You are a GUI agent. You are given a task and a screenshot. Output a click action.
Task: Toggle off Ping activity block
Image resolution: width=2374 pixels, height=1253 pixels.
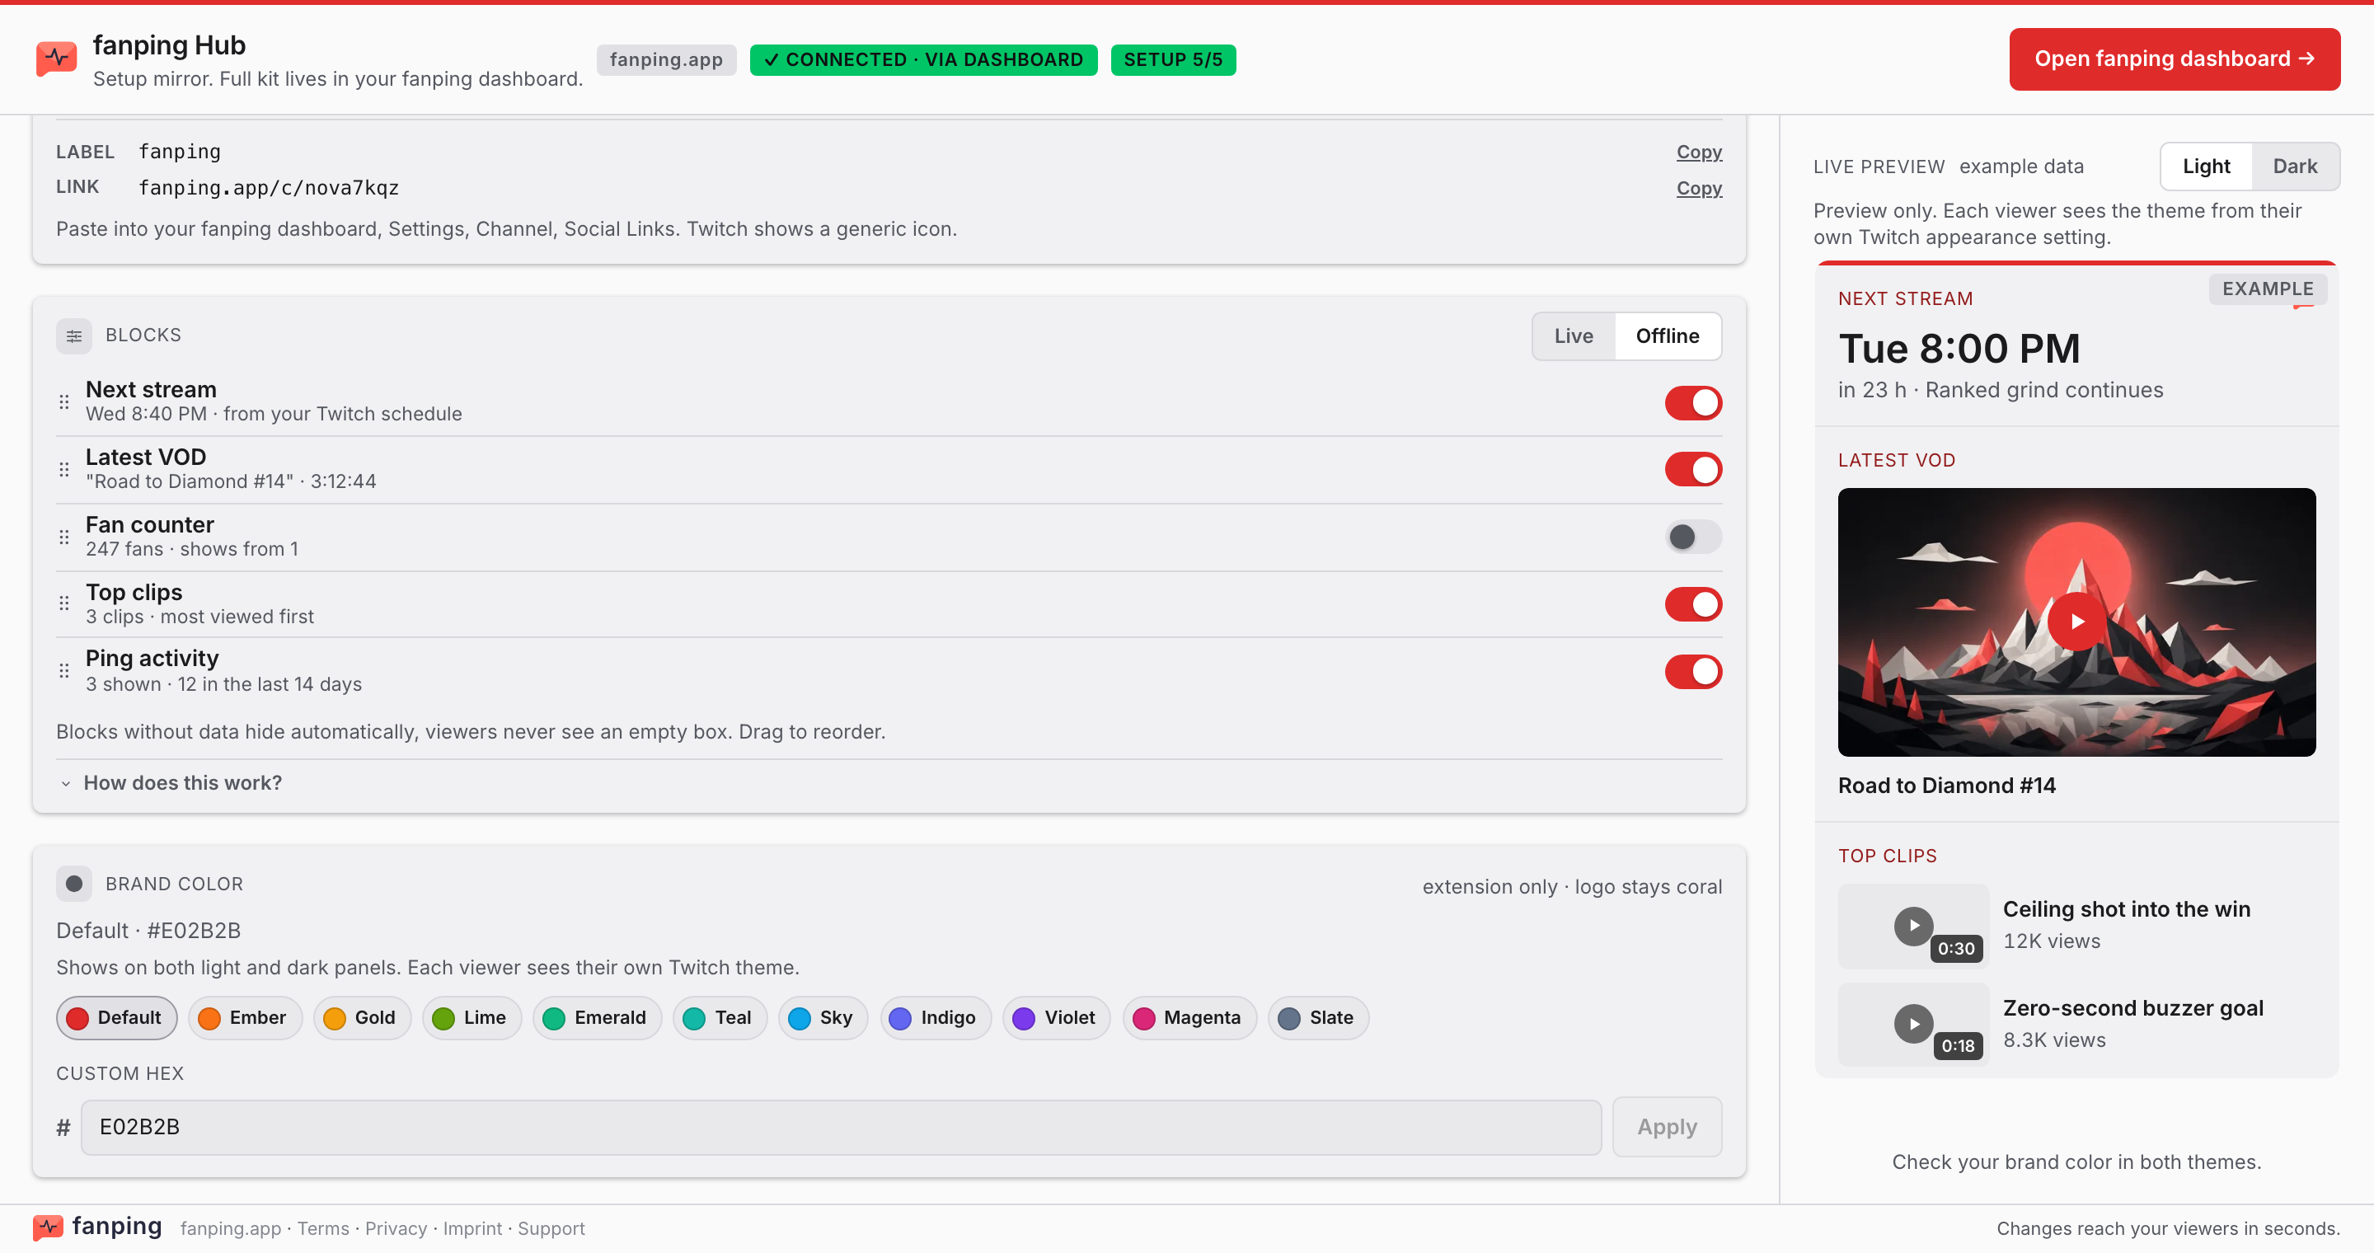point(1693,672)
